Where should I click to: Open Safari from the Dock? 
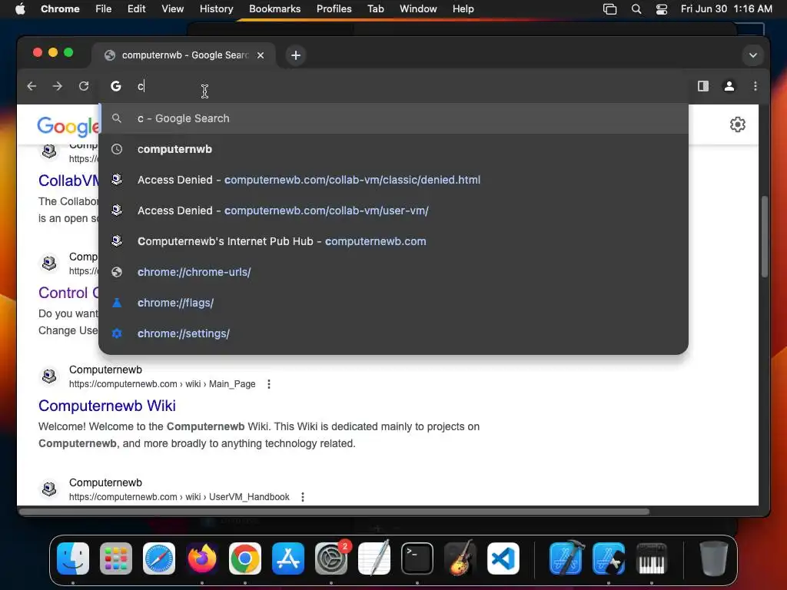coord(159,559)
